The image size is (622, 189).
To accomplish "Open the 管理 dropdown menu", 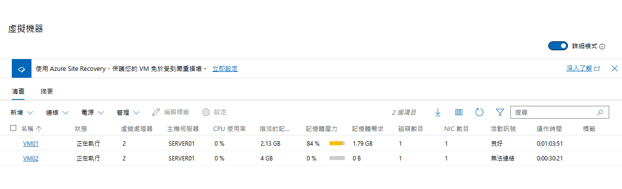I will pos(128,112).
